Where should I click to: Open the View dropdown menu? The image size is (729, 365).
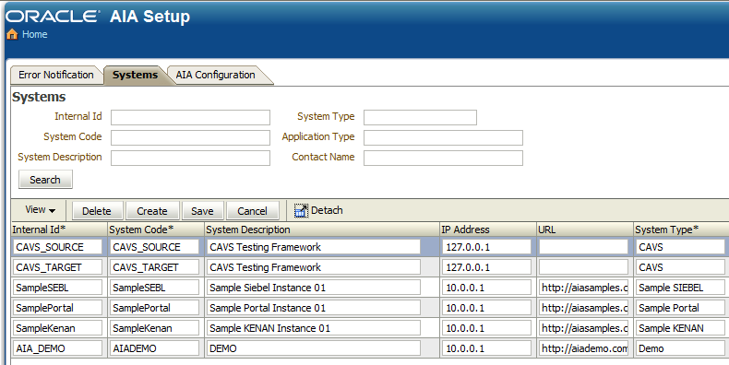[40, 210]
